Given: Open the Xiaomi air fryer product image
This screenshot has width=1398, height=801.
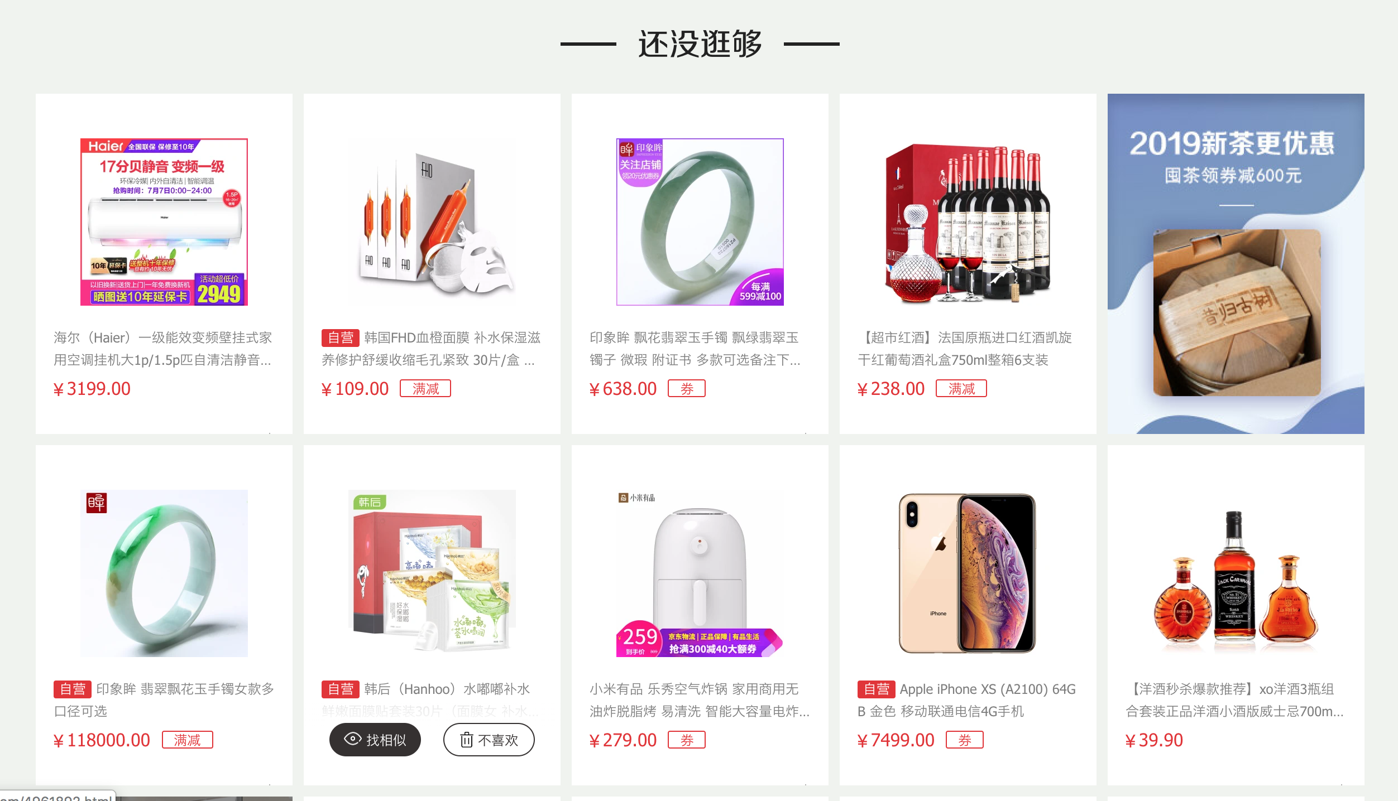Looking at the screenshot, I should pyautogui.click(x=700, y=573).
